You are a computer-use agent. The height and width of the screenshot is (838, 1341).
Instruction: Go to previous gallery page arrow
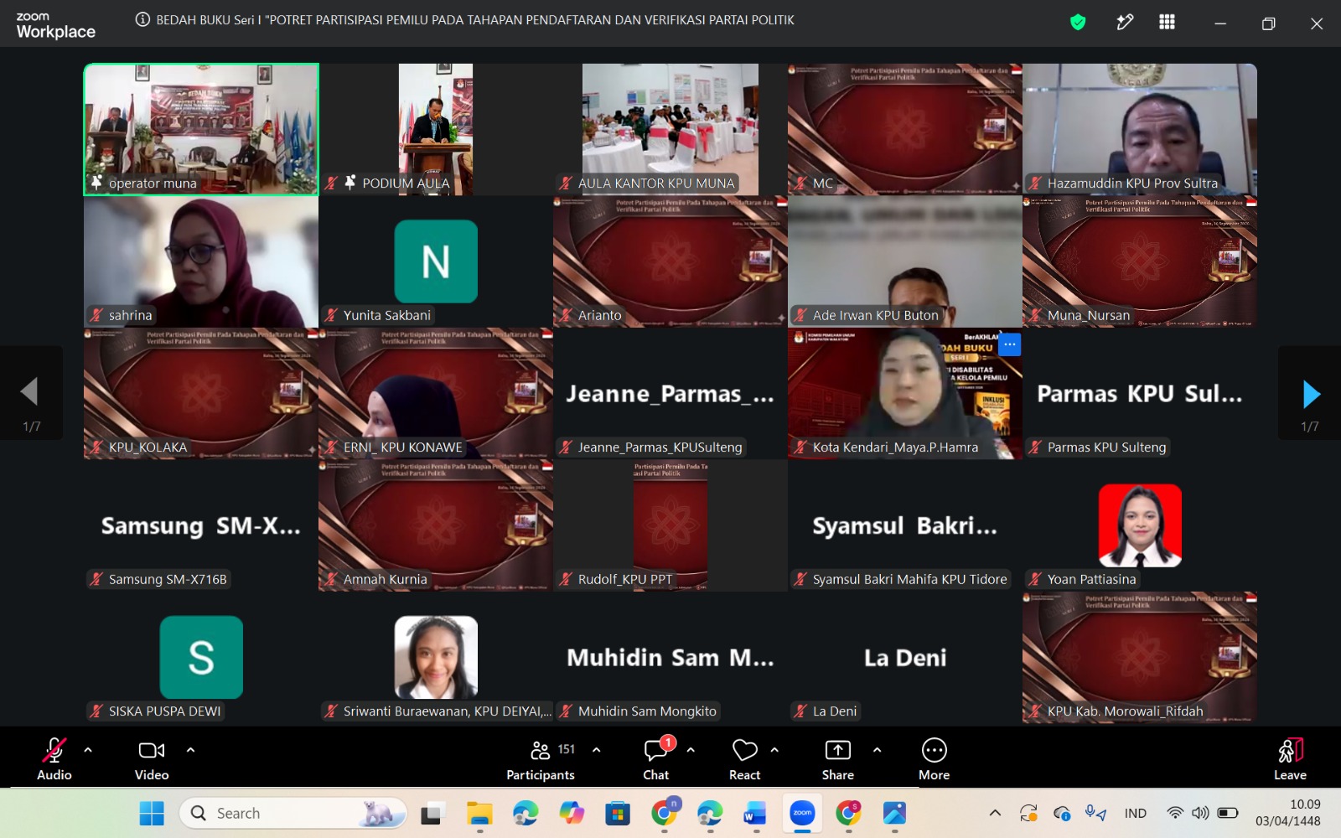pos(31,392)
